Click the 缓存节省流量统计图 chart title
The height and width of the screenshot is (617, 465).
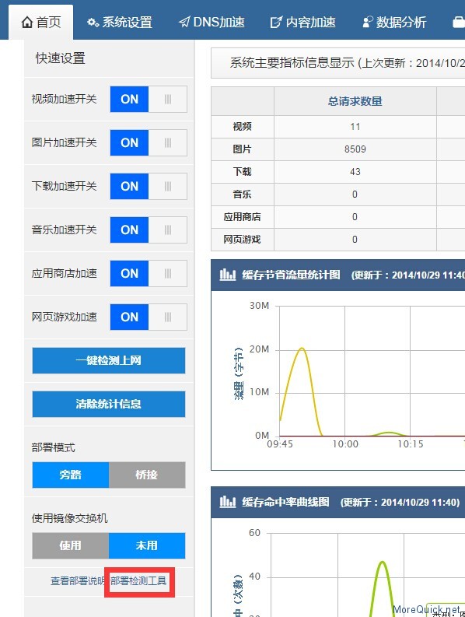[x=292, y=275]
